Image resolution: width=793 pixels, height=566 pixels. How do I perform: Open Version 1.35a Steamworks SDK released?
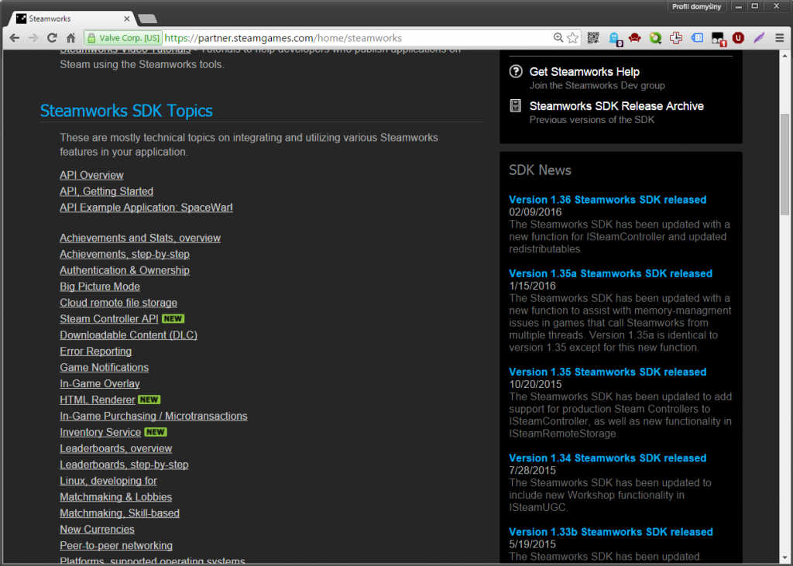610,273
